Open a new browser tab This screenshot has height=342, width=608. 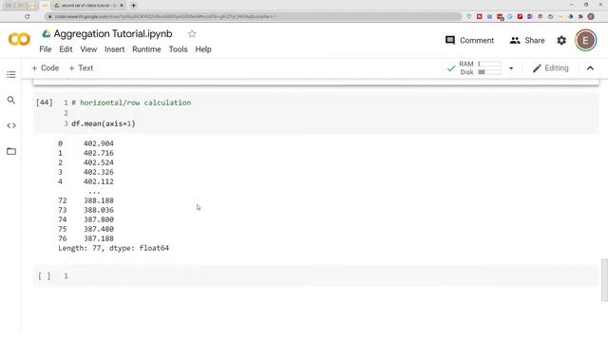(133, 6)
